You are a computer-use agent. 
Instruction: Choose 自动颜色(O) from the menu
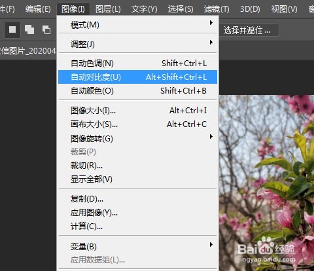[137, 90]
